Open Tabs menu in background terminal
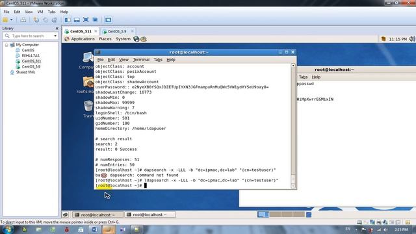The image size is (416, 234). click(x=303, y=77)
